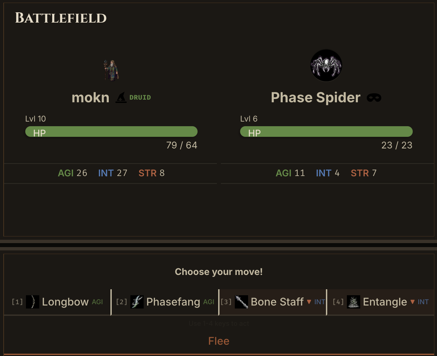This screenshot has width=437, height=356.
Task: Click Phase Spider's HP bar
Action: pyautogui.click(x=326, y=132)
